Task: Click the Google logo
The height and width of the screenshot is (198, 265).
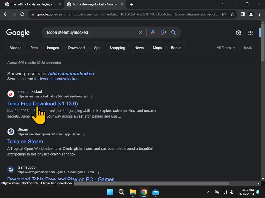Action: tap(18, 33)
